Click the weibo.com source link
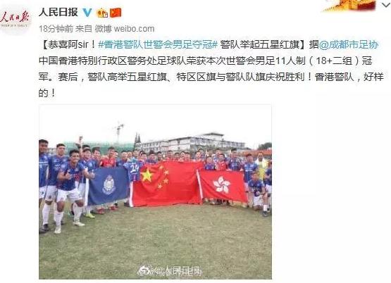Screen dimensions: 391x283 134,29
